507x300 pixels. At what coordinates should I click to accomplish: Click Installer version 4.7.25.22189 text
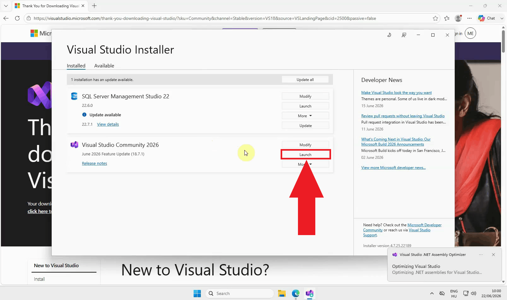point(387,245)
